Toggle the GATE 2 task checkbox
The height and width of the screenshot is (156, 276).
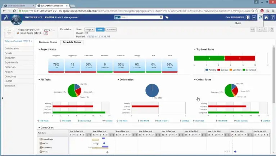tap(41, 152)
